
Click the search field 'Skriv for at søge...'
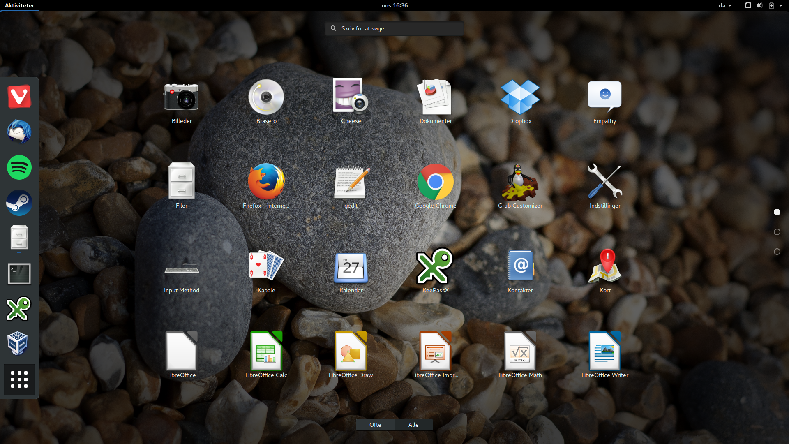(x=394, y=28)
